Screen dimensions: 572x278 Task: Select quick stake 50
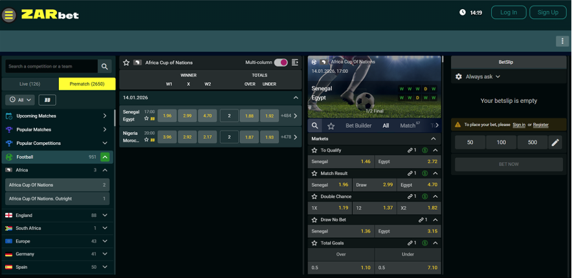[x=470, y=142]
